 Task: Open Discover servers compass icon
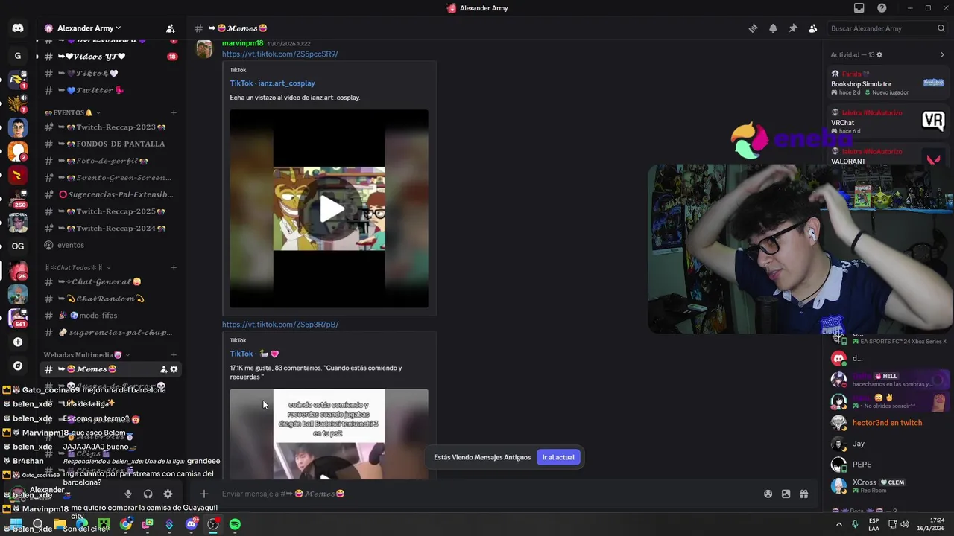[x=18, y=366]
